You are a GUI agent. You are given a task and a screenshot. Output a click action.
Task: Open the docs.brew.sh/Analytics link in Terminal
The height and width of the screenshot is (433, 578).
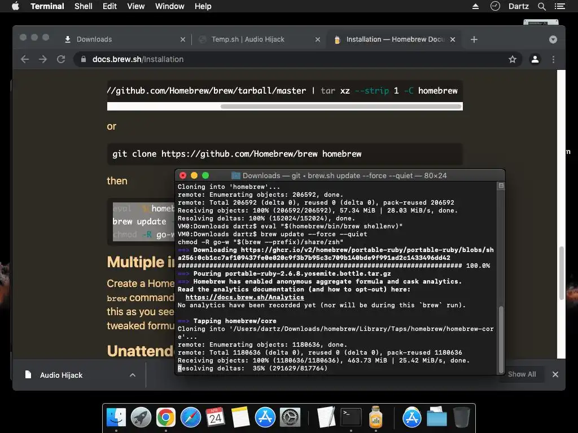pos(244,297)
